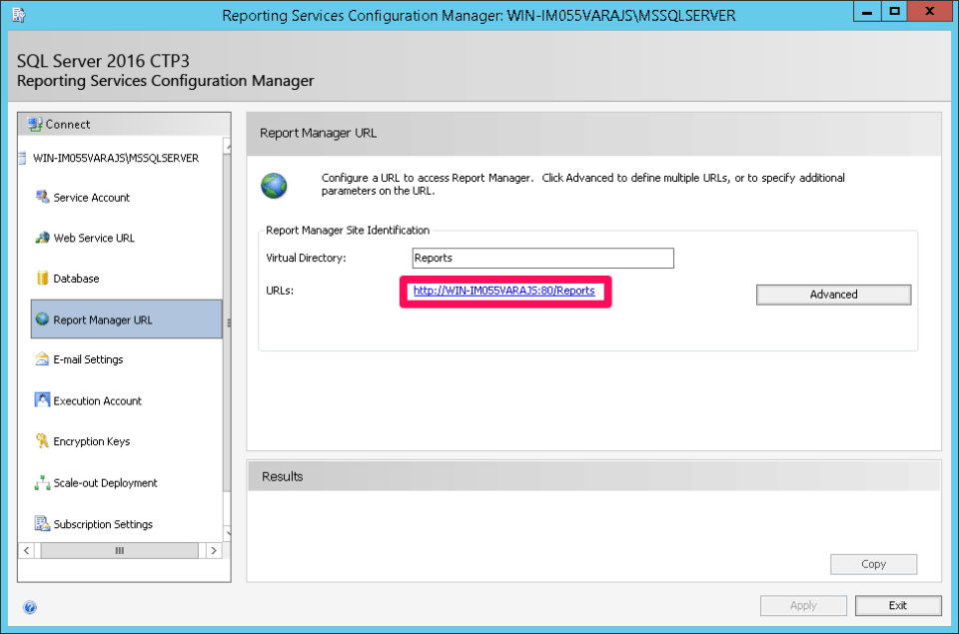
Task: Click the help question mark icon
Action: pos(29,607)
